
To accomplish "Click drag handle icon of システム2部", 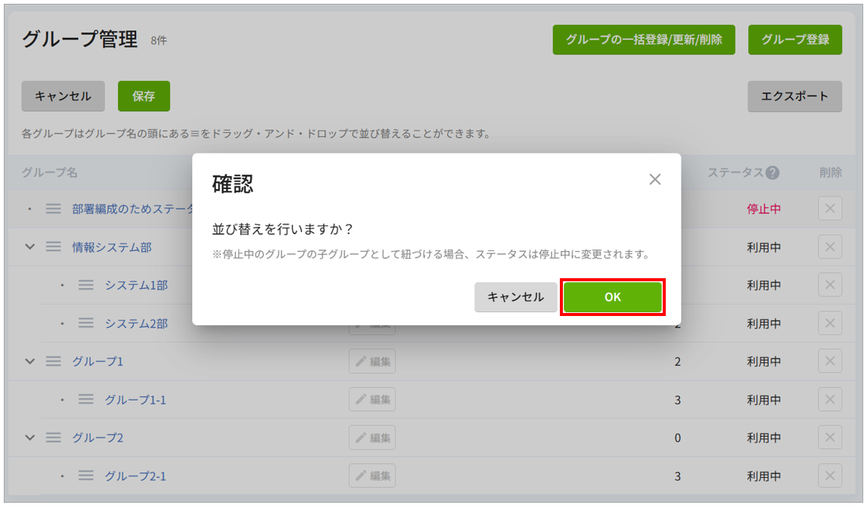I will click(85, 324).
